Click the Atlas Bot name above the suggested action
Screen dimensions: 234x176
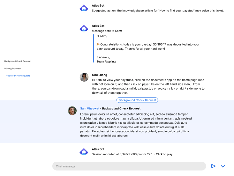click(x=98, y=6)
